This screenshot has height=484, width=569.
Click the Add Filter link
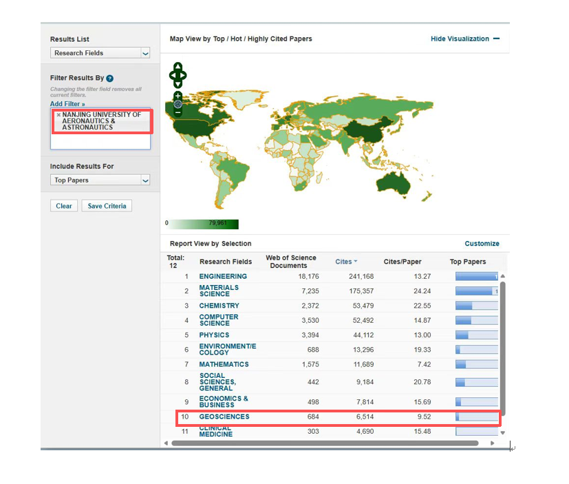(x=67, y=104)
